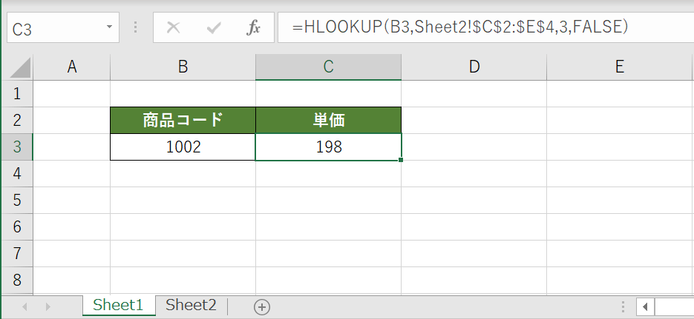Screen dimensions: 694x319
Task: Click the 商品コード header cell
Action: click(x=183, y=120)
